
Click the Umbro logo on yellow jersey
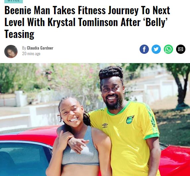click(x=105, y=125)
